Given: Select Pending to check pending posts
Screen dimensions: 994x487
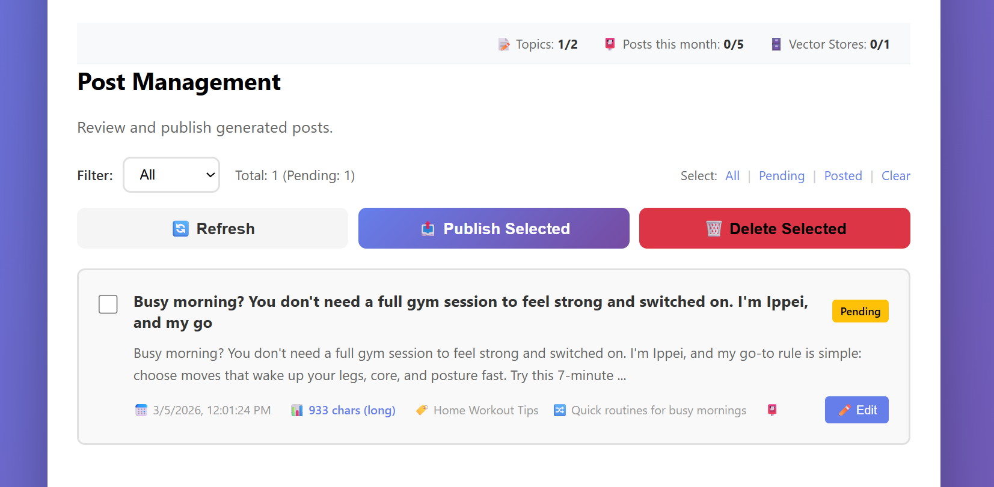Looking at the screenshot, I should point(782,175).
